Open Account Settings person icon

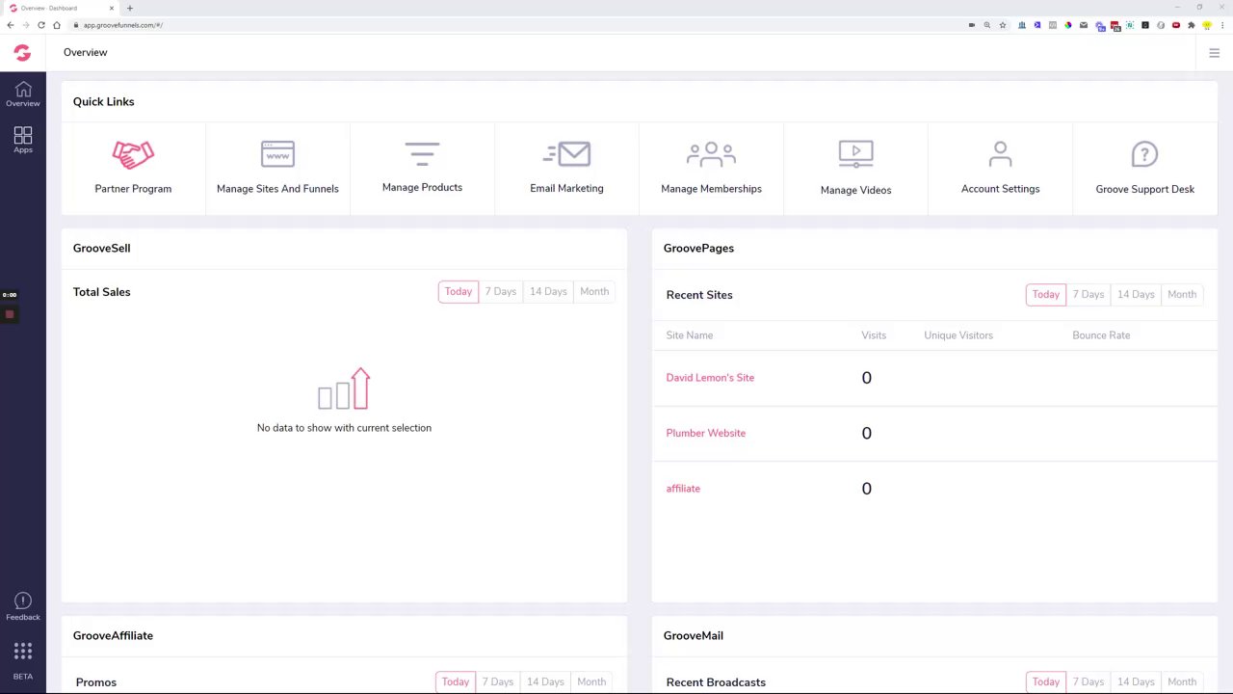click(x=1000, y=154)
